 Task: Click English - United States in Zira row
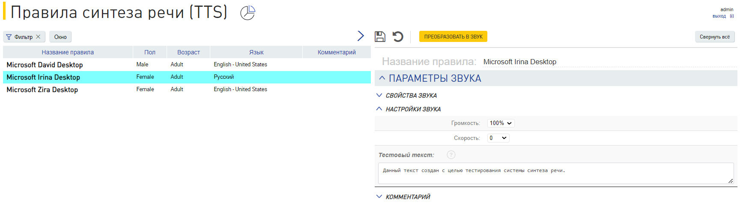click(240, 89)
